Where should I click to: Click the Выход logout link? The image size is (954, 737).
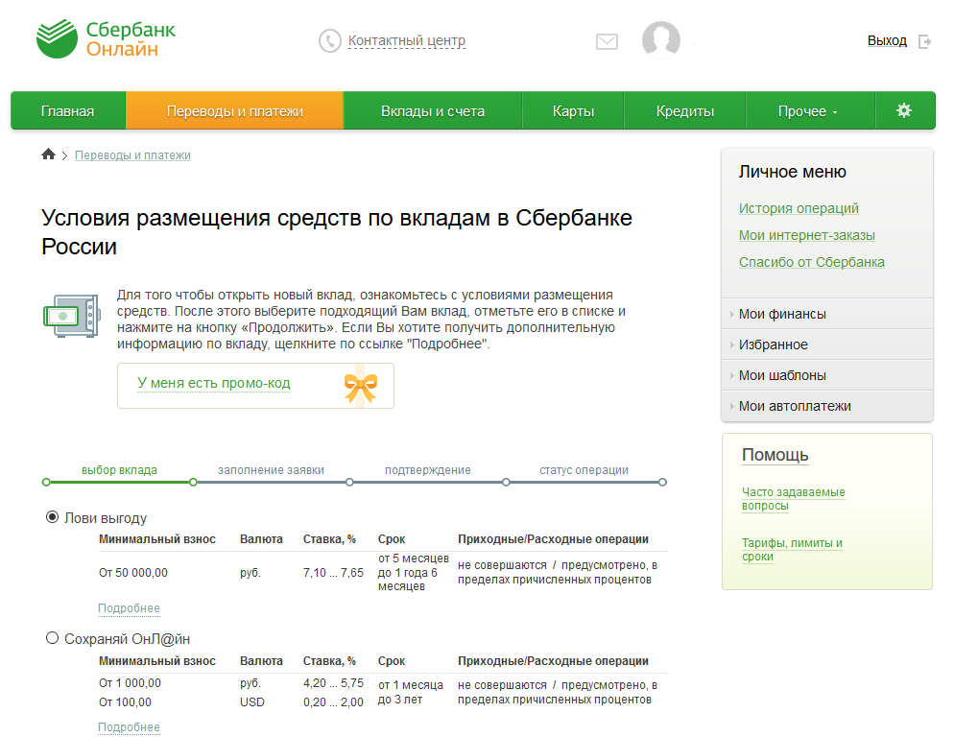click(x=887, y=40)
